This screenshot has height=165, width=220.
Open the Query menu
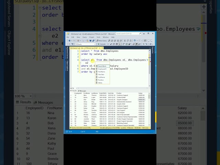85,37
